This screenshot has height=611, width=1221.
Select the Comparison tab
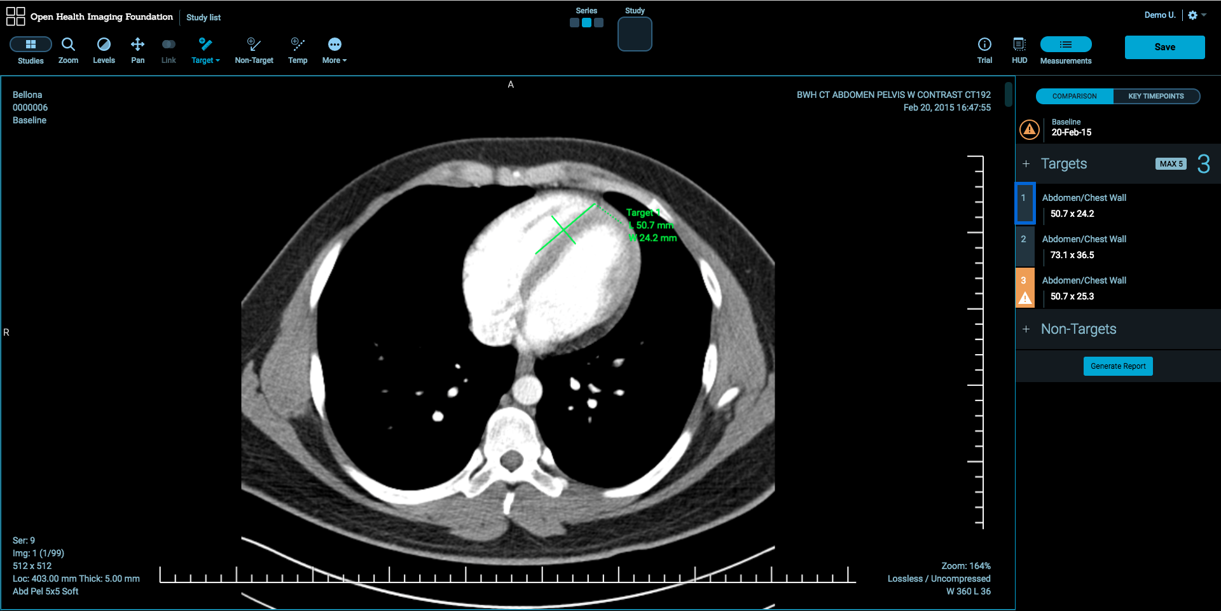click(1073, 96)
